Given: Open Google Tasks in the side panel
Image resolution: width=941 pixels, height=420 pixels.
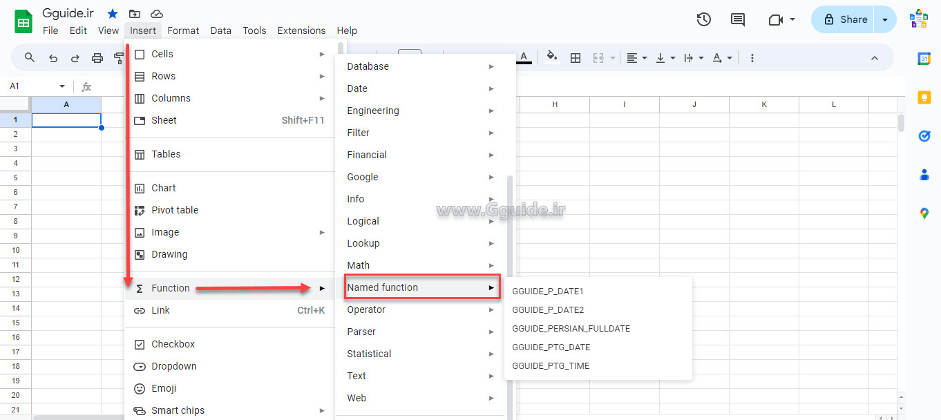Looking at the screenshot, I should pos(924,136).
